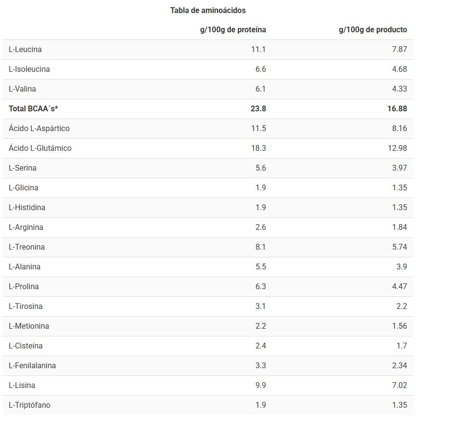Click the L-Triptófano row label
Viewport: 449px width, 427px height.
(x=29, y=405)
